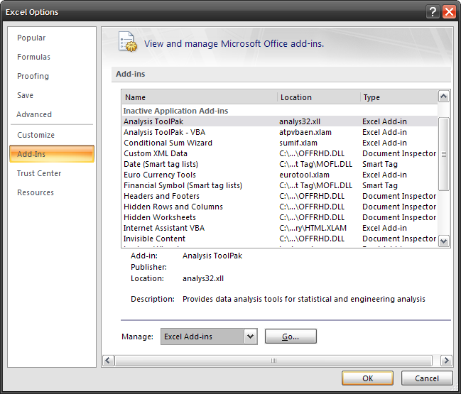The image size is (461, 394).
Task: Select Internet Assistant VBA add-in
Action: coord(280,228)
